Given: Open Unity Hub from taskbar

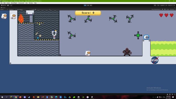Looking at the screenshot, I should [x=79, y=97].
